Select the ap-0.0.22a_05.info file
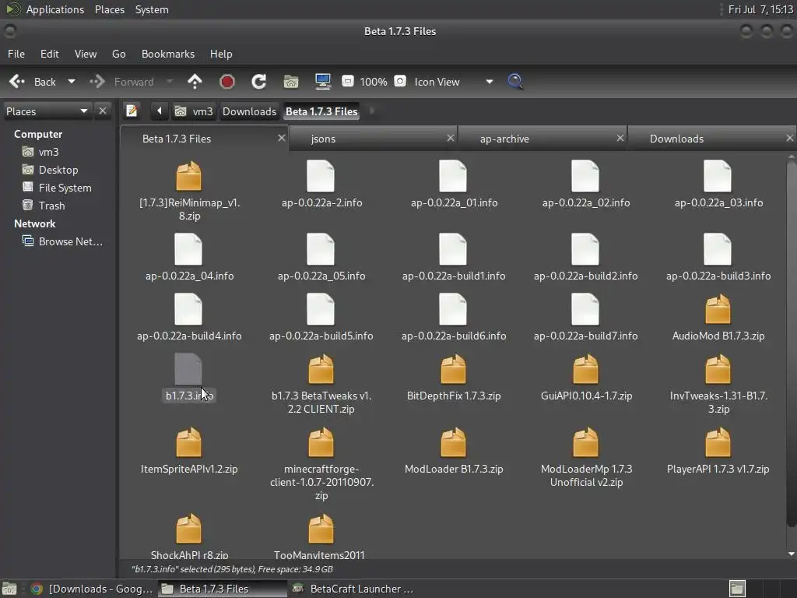This screenshot has width=797, height=598. click(x=321, y=257)
